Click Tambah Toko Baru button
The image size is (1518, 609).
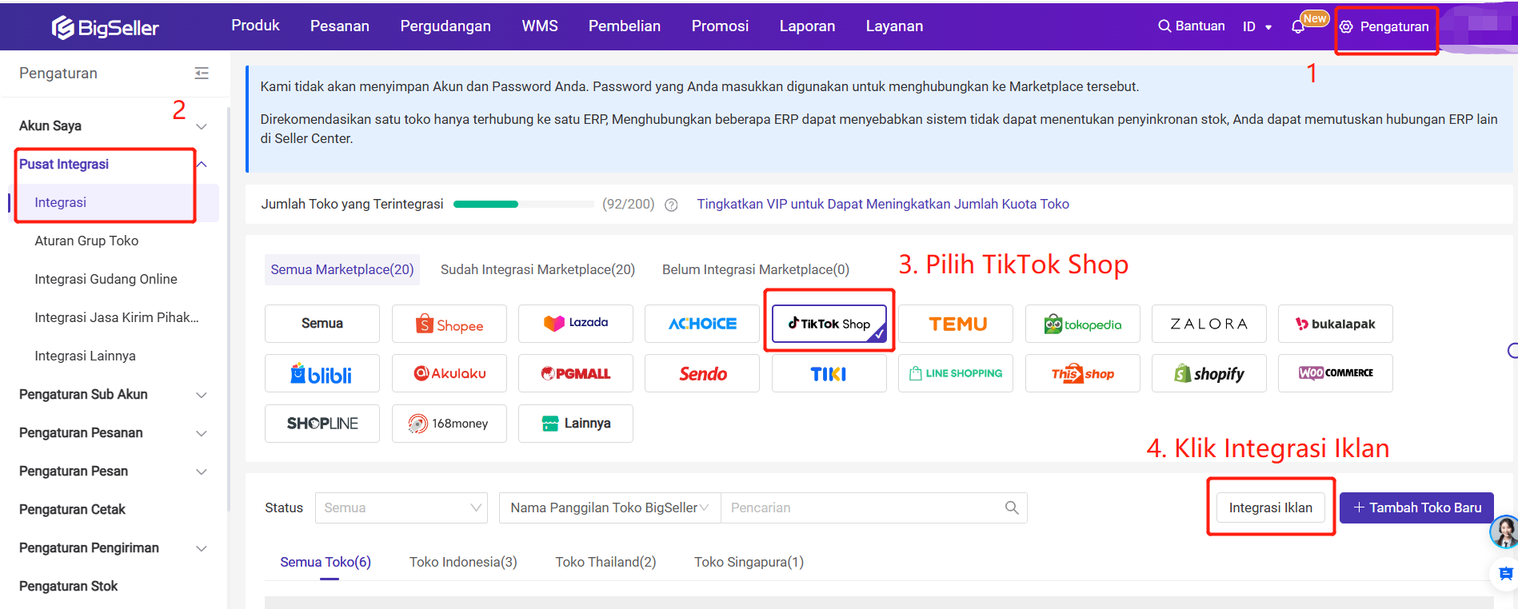(x=1416, y=507)
